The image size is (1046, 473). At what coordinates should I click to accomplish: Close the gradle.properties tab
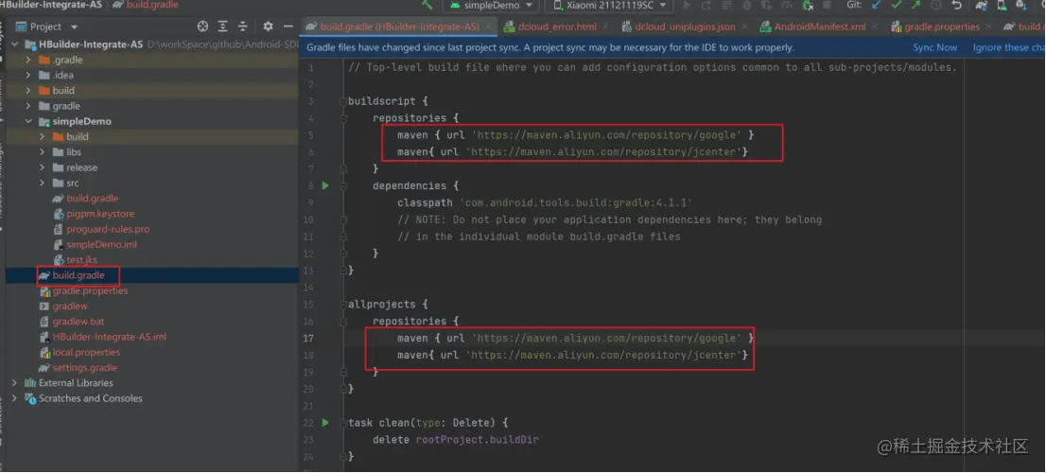(988, 27)
